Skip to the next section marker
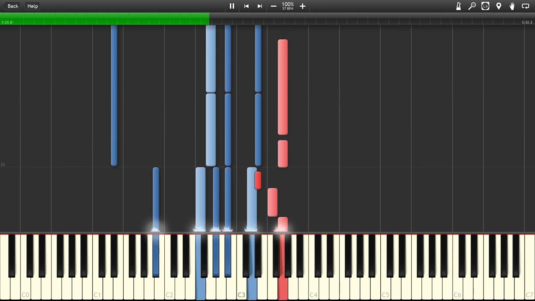The image size is (535, 301). 260,6
